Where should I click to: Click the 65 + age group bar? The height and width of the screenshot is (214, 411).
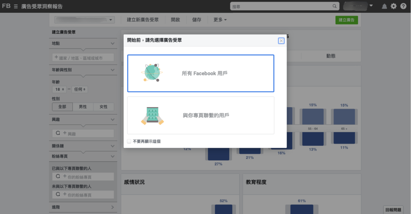[344, 126]
